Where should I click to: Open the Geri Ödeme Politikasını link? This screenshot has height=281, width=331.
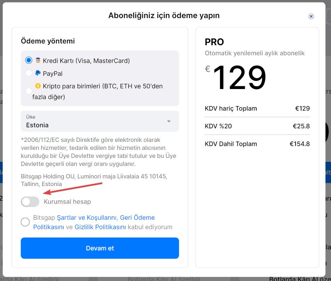pyautogui.click(x=137, y=218)
